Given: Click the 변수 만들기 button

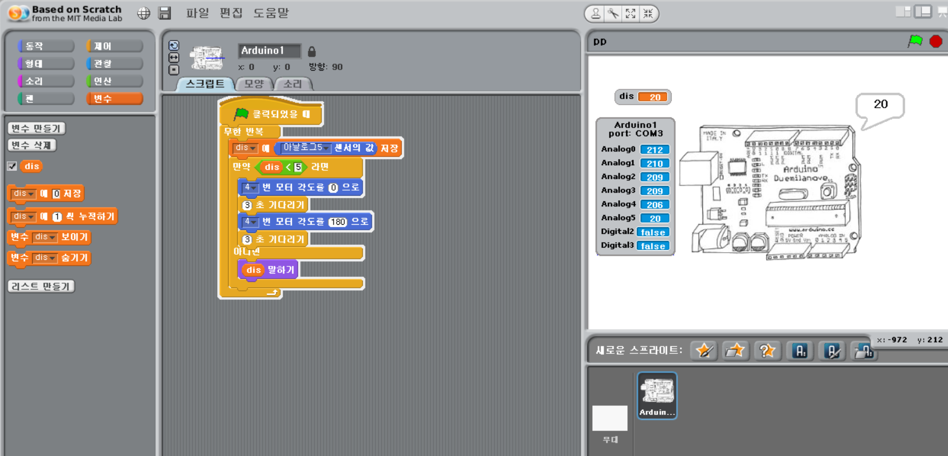Looking at the screenshot, I should tap(37, 128).
